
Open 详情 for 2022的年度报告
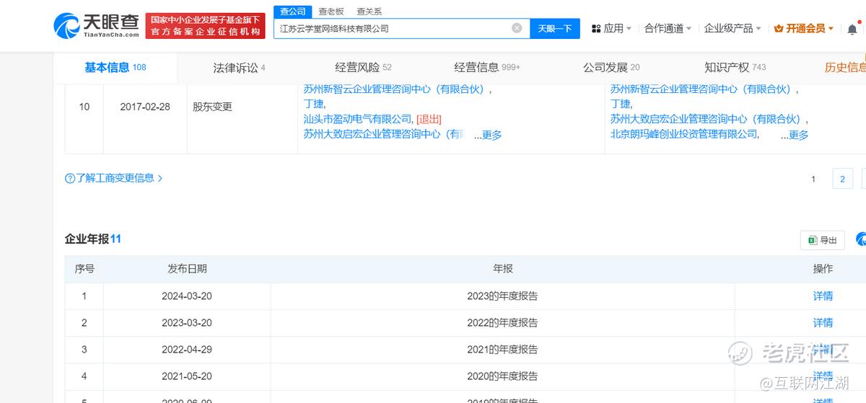click(823, 322)
